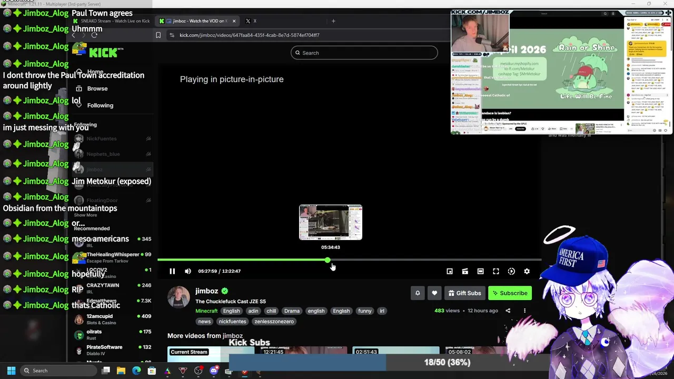Share the video via share icon

tap(508, 311)
